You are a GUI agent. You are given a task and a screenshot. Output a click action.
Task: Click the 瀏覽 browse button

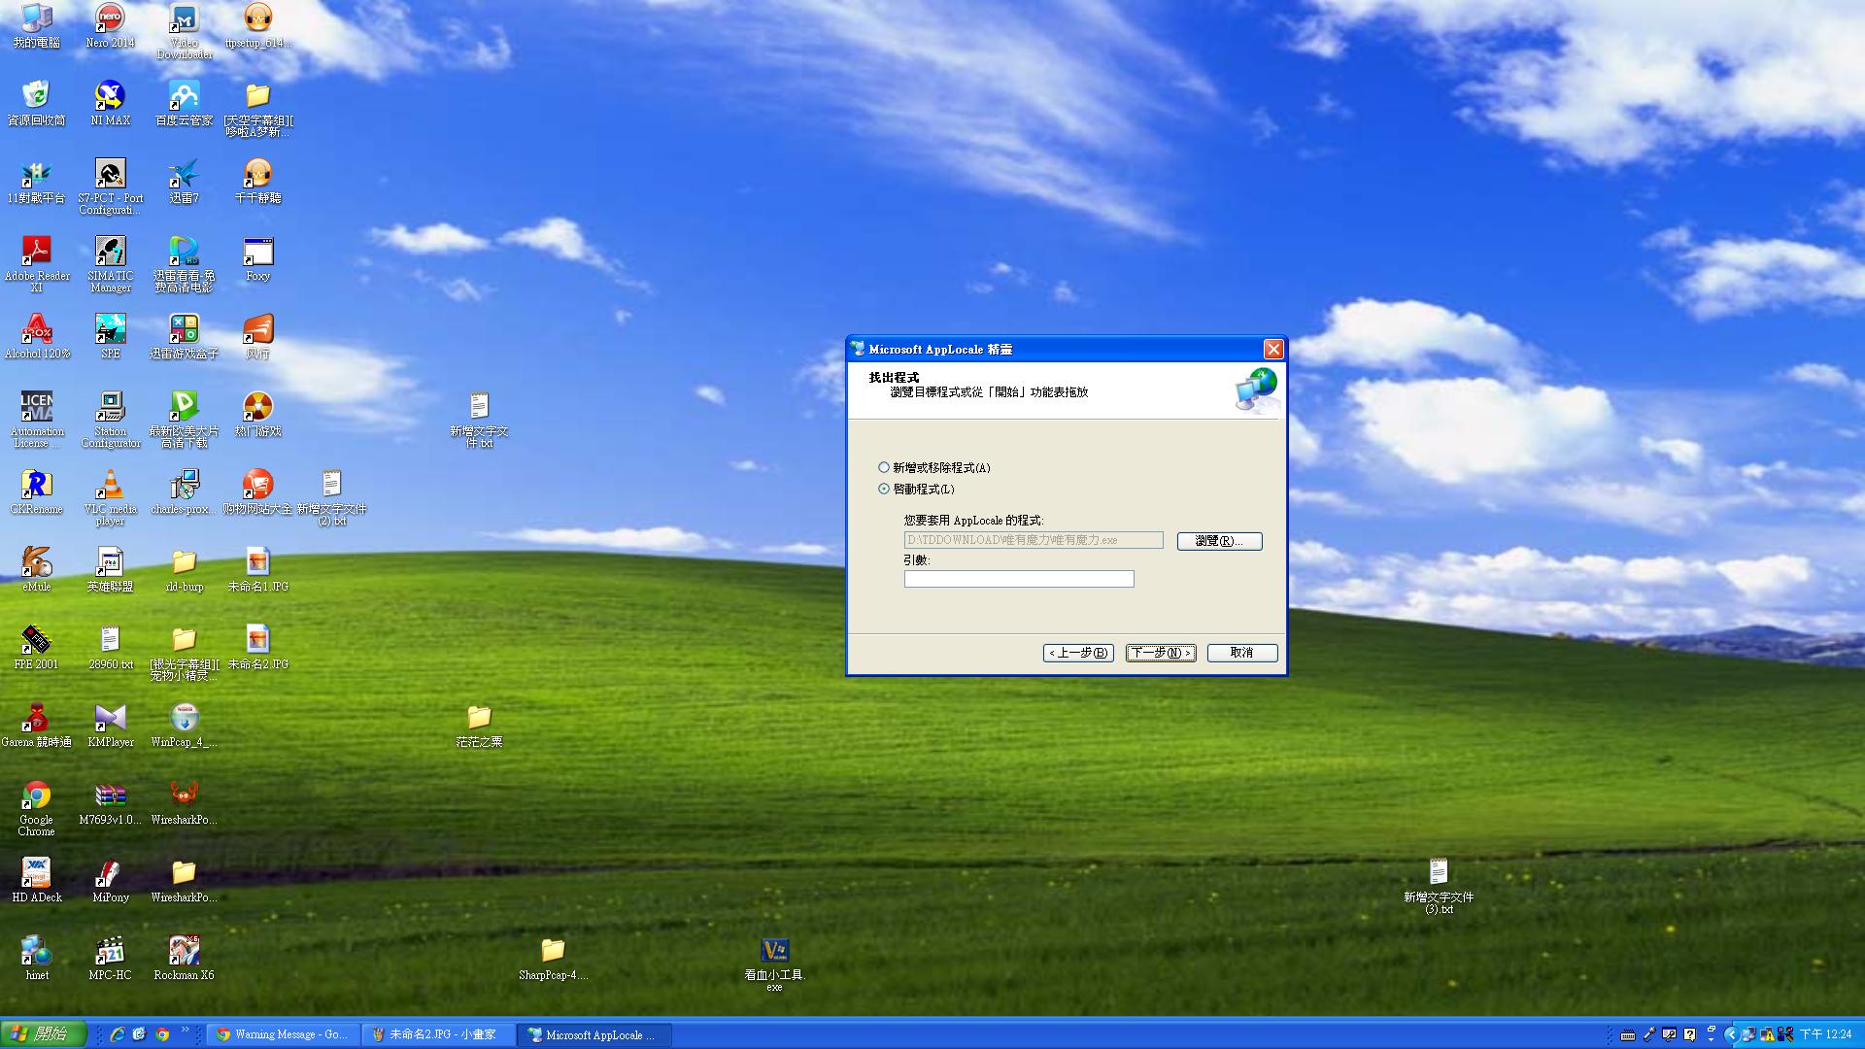point(1219,541)
